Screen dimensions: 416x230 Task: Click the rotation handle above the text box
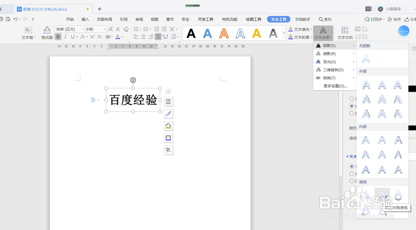[x=133, y=80]
